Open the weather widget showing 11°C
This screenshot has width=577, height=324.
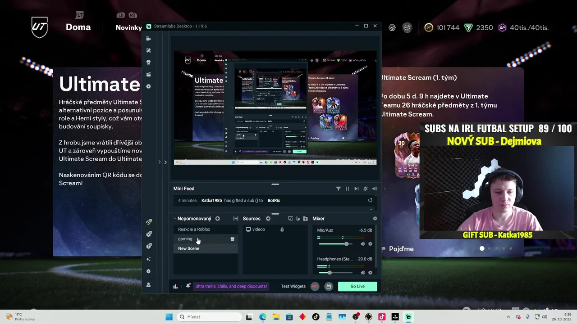20,317
